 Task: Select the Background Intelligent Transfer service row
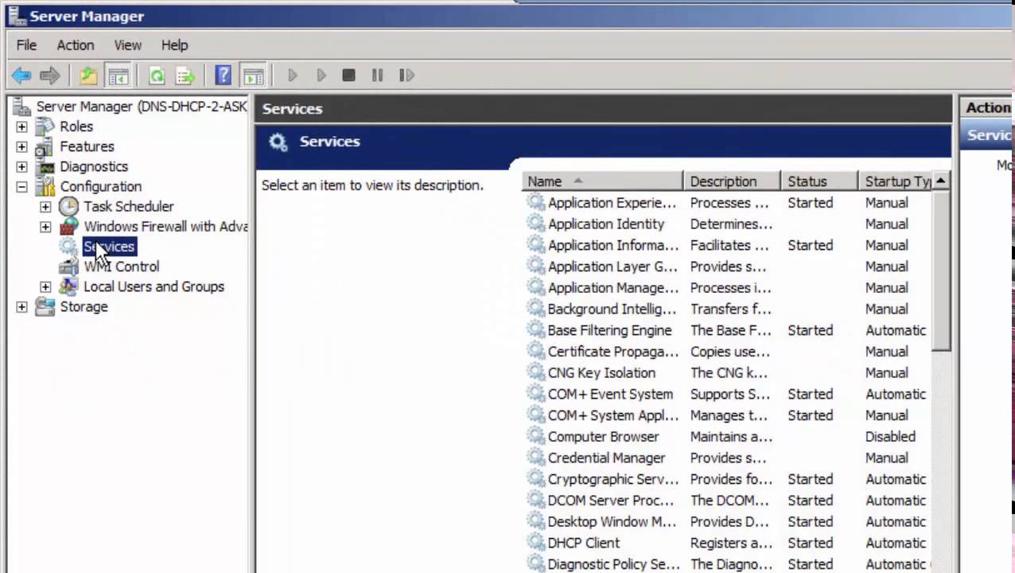(728, 309)
